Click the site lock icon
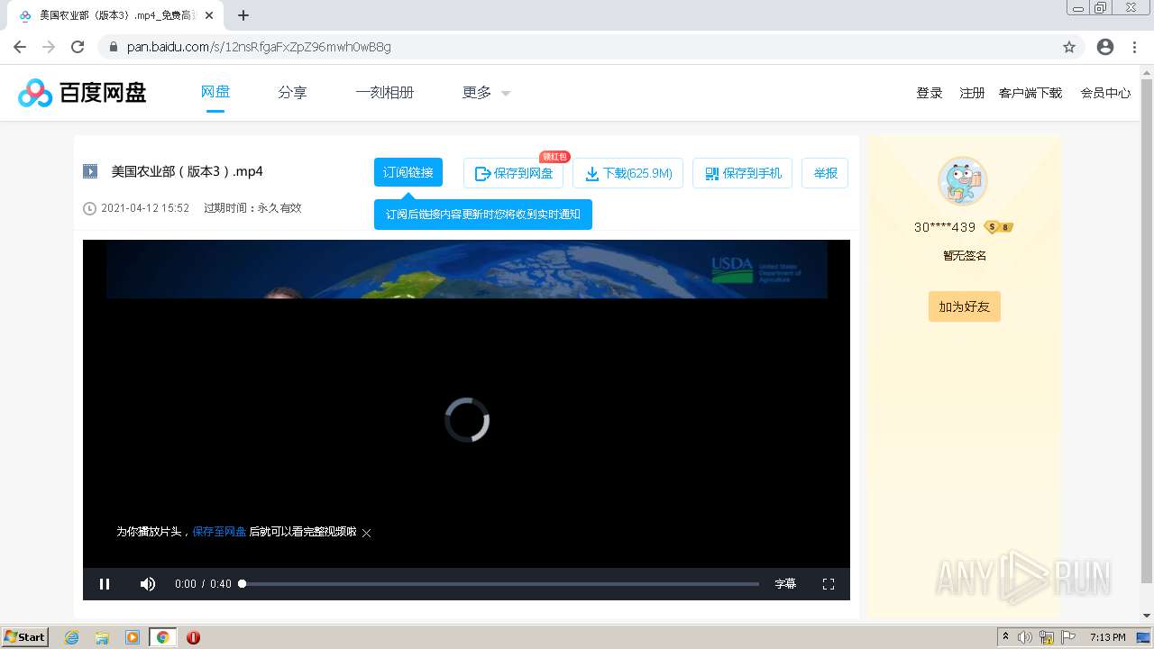Viewport: 1154px width, 649px height. [x=114, y=47]
